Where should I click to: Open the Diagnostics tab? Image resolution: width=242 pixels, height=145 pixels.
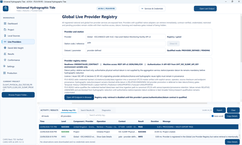click(106, 110)
